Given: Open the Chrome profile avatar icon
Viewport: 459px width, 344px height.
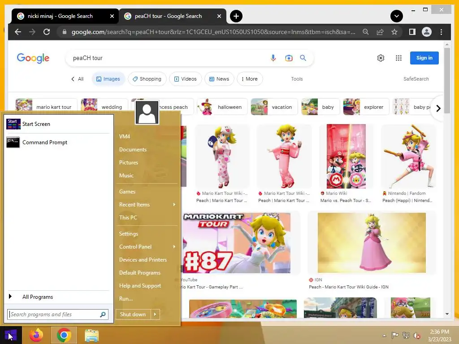Looking at the screenshot, I should pyautogui.click(x=427, y=32).
